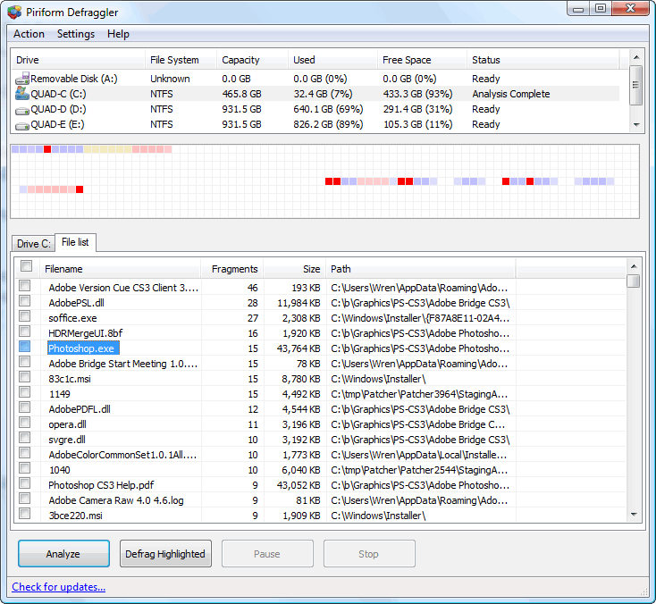Click the drive list scrollbar thumb
The height and width of the screenshot is (604, 656).
click(636, 85)
